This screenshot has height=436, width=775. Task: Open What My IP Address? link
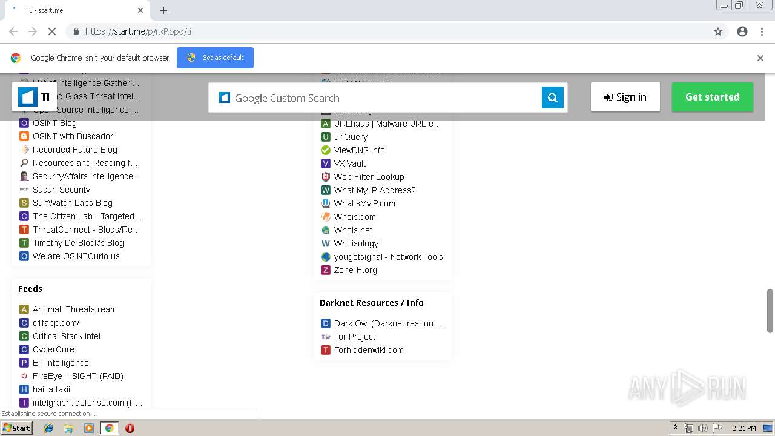click(375, 190)
